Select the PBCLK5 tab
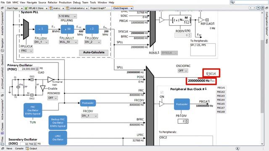Viewport: 269px width, 151px height. (x=221, y=104)
